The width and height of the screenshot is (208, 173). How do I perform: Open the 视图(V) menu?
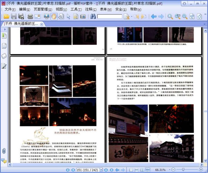coord(61,9)
